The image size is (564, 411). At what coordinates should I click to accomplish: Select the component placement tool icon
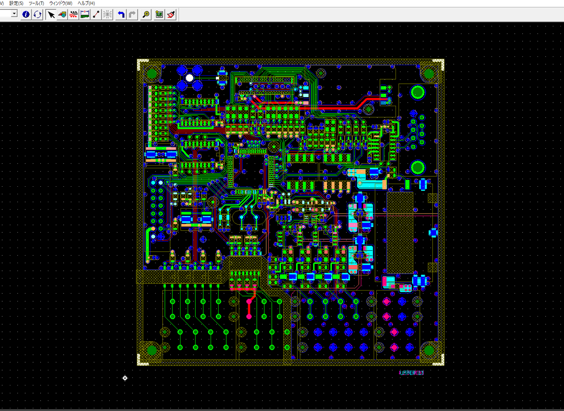point(63,14)
